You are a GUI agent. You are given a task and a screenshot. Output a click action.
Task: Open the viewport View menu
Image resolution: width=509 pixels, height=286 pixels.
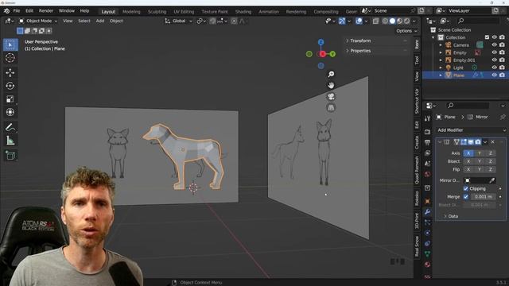tap(68, 21)
